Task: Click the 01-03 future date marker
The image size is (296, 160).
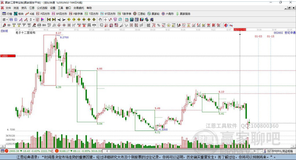Action: [258, 36]
